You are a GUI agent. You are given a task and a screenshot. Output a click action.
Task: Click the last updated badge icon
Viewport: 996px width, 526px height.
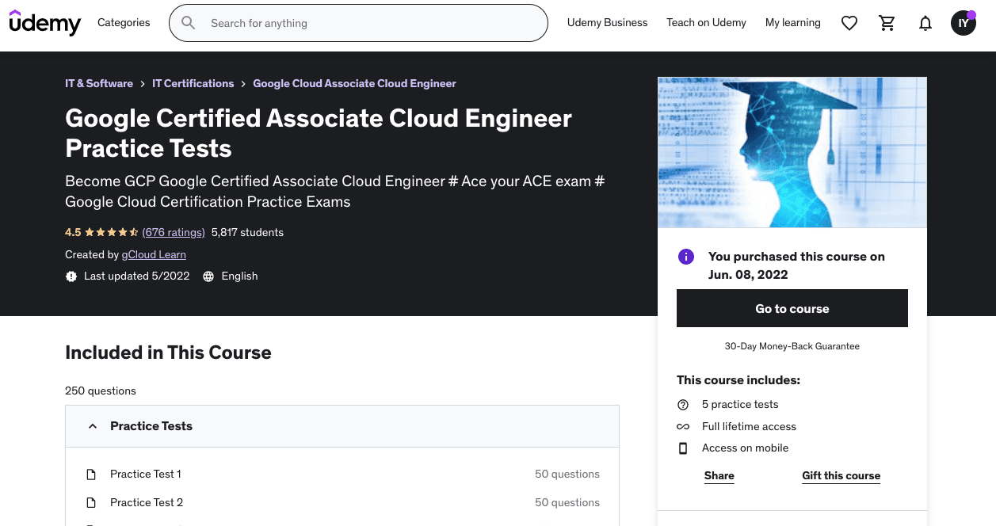coord(71,276)
